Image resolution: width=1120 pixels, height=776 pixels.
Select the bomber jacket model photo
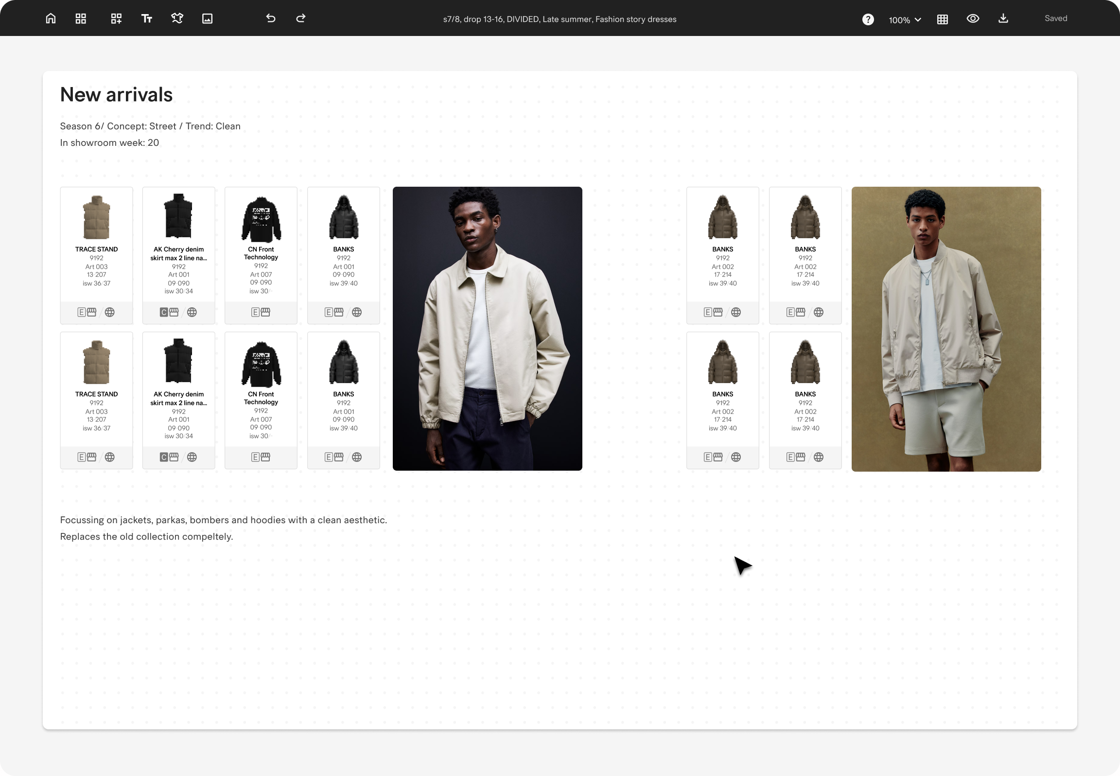[946, 329]
